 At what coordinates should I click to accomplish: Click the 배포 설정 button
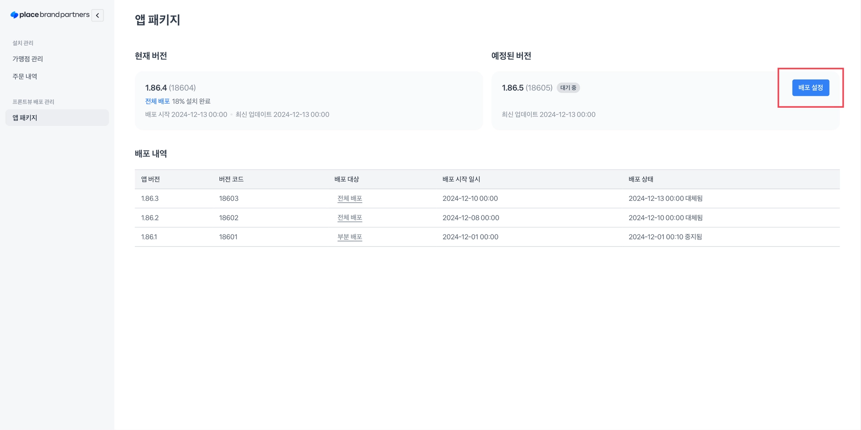click(811, 88)
